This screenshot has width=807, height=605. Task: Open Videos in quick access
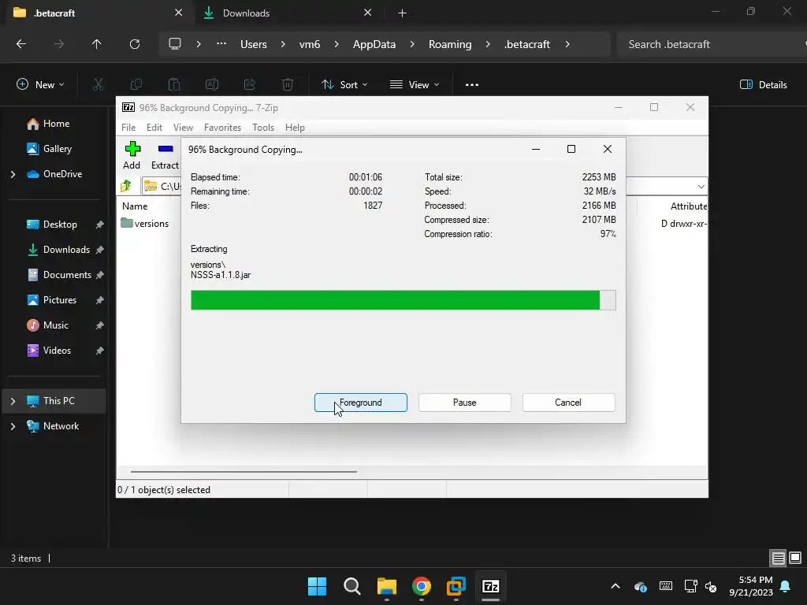point(57,351)
